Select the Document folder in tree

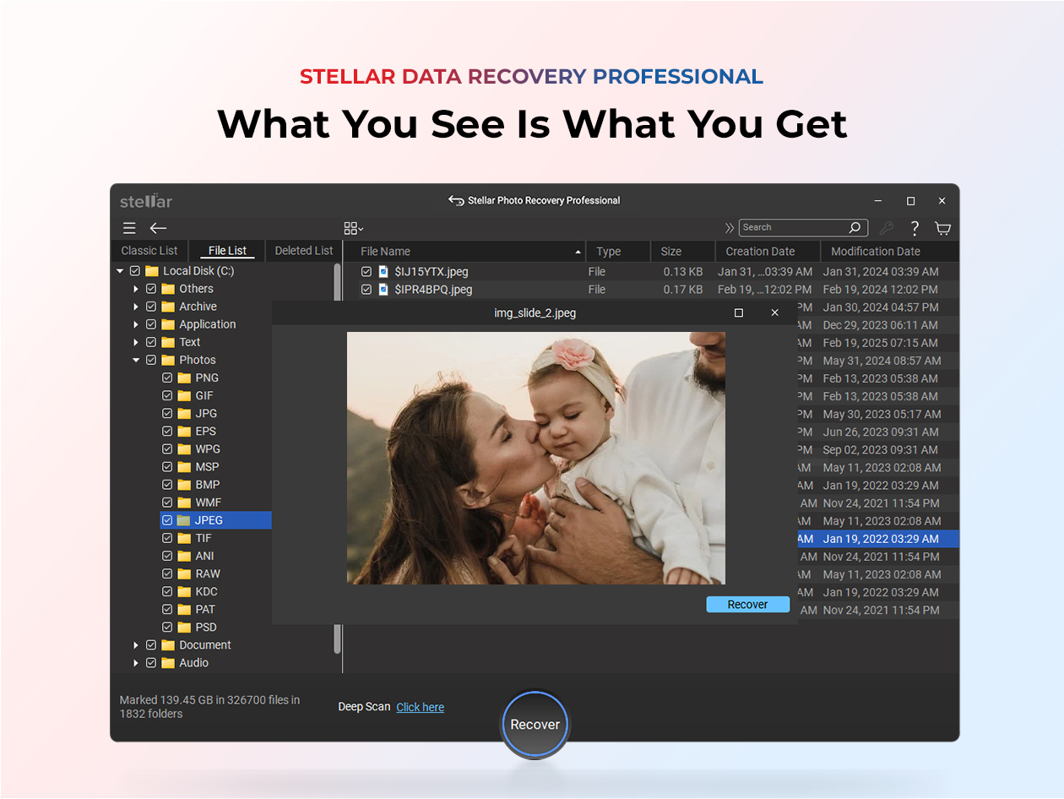204,645
